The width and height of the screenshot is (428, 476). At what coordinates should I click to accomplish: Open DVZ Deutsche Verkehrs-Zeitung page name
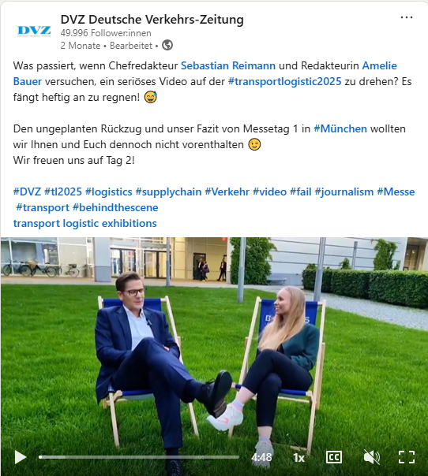coord(152,20)
